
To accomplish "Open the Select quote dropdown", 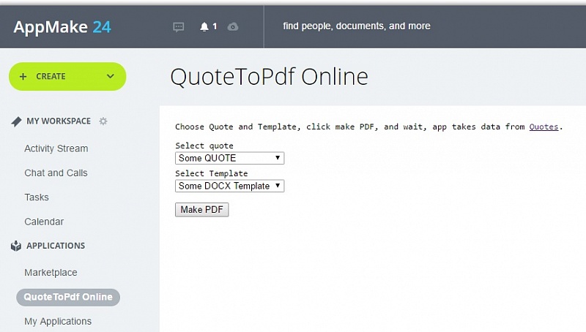I will 229,158.
